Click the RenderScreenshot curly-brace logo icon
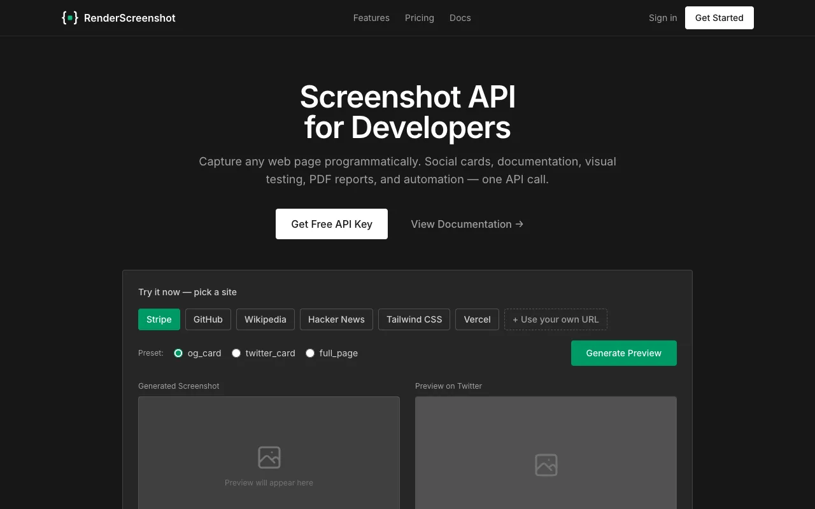 (x=70, y=18)
